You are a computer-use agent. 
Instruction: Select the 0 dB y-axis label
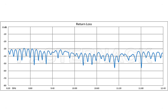pyautogui.click(x=5, y=27)
